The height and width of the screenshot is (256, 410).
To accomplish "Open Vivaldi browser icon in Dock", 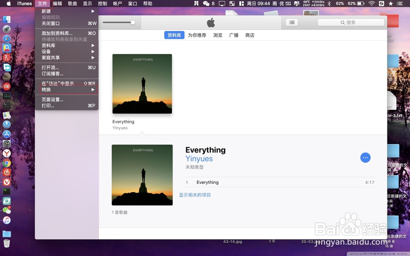I will (7, 182).
